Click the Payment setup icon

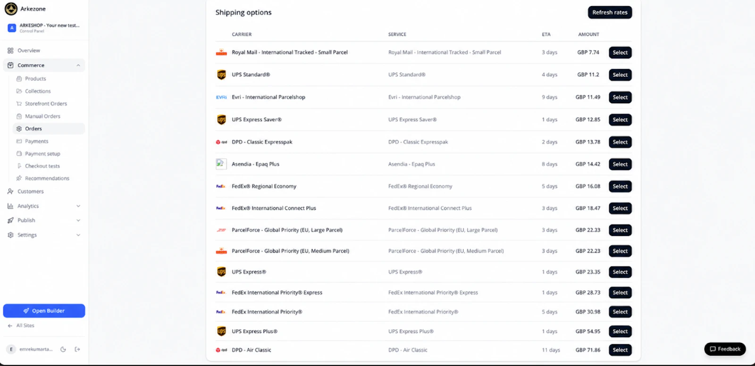pos(19,154)
